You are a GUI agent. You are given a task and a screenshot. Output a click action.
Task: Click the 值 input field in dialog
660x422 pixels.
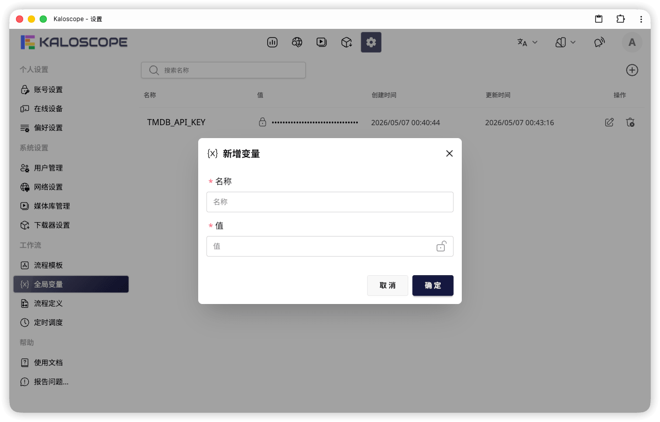coord(330,246)
